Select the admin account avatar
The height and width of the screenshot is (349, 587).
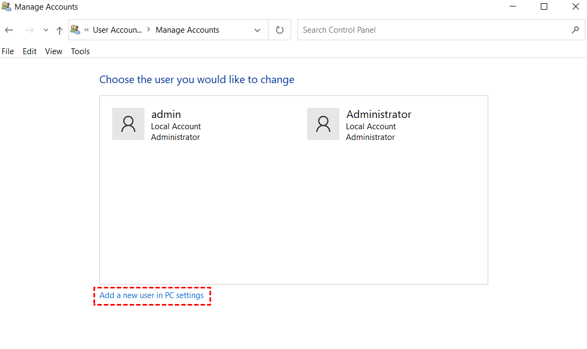pos(128,124)
